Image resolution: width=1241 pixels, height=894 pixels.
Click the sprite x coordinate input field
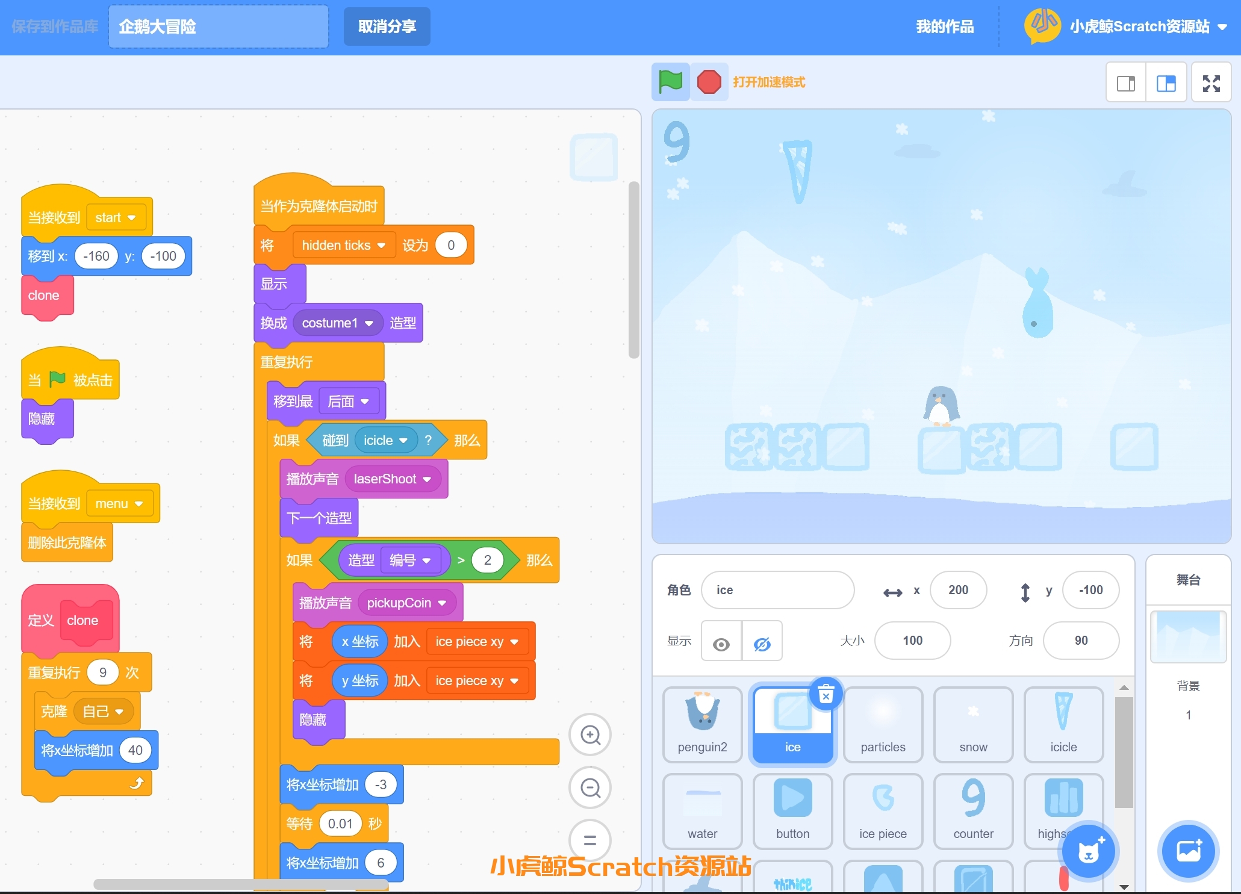click(960, 589)
